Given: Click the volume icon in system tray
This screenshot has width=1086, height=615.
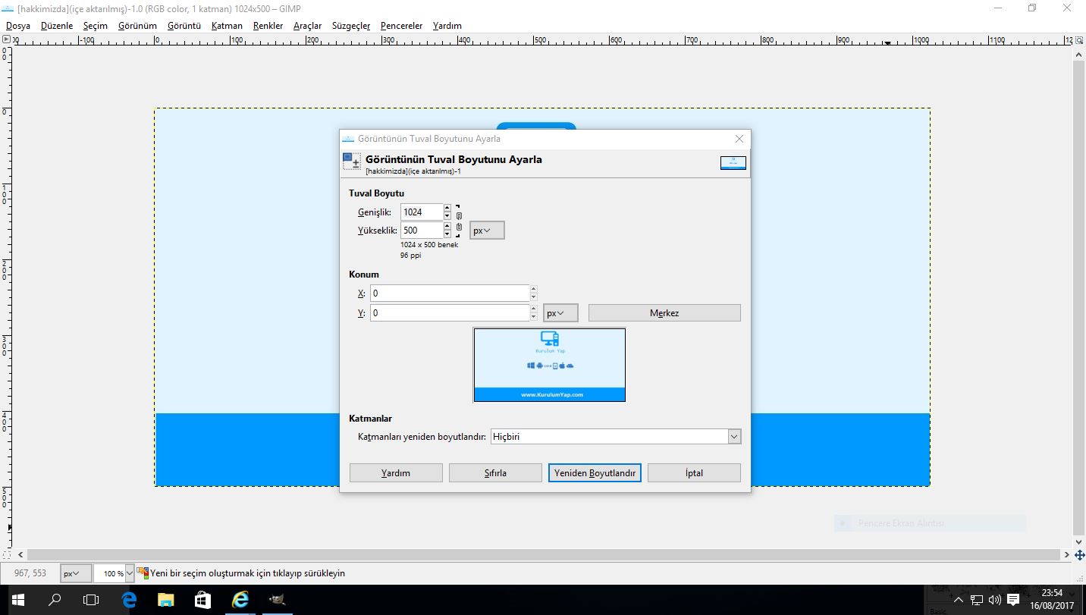Looking at the screenshot, I should 995,600.
